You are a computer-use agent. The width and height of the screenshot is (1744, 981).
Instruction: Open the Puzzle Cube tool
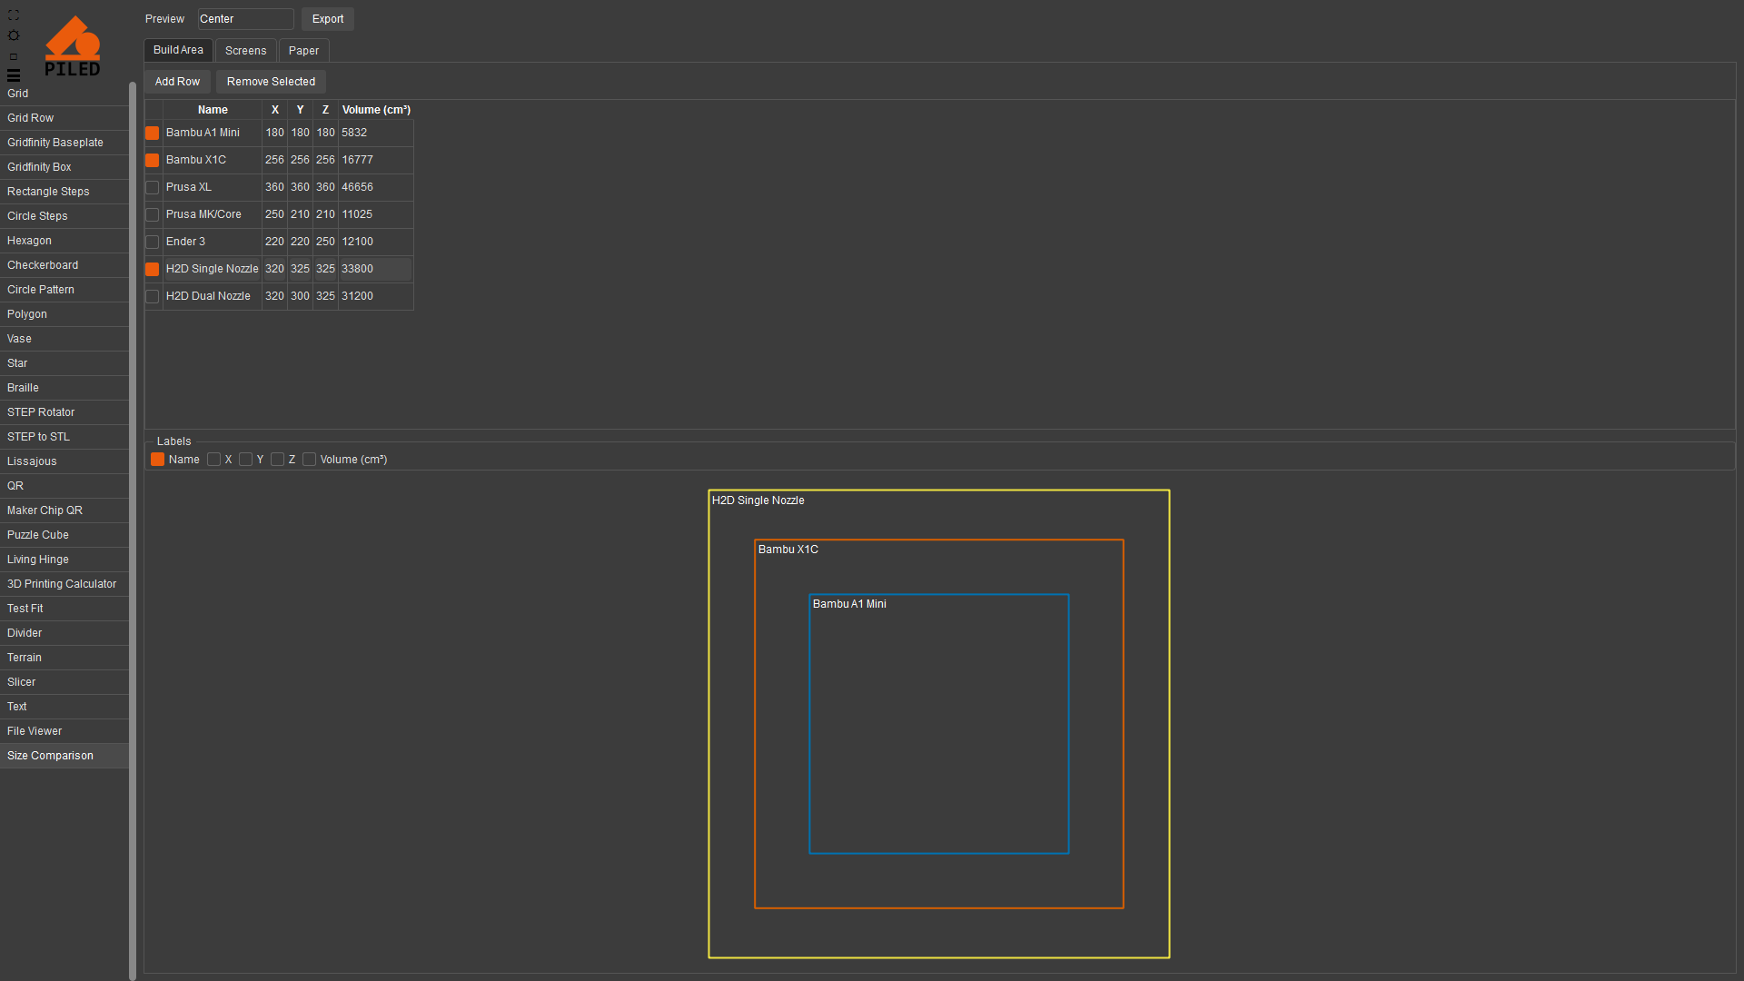(64, 535)
